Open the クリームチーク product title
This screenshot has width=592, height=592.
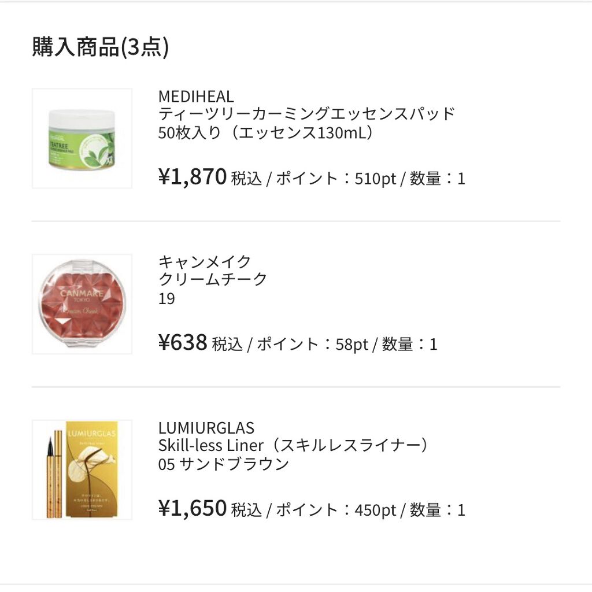[213, 279]
